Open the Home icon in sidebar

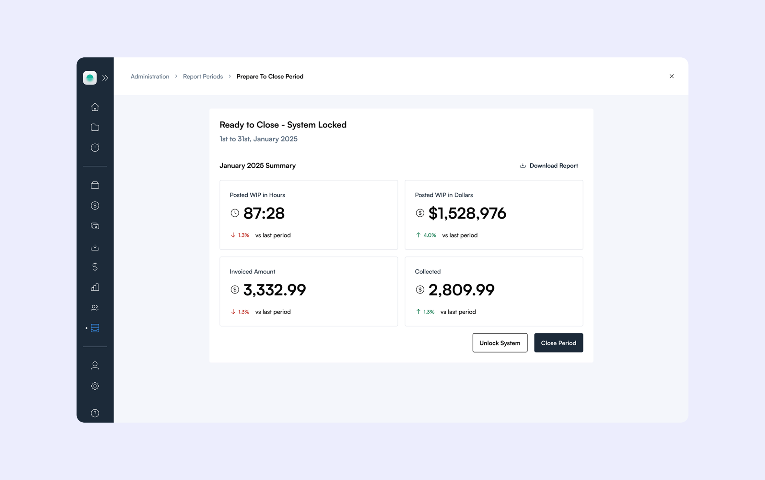click(x=95, y=107)
